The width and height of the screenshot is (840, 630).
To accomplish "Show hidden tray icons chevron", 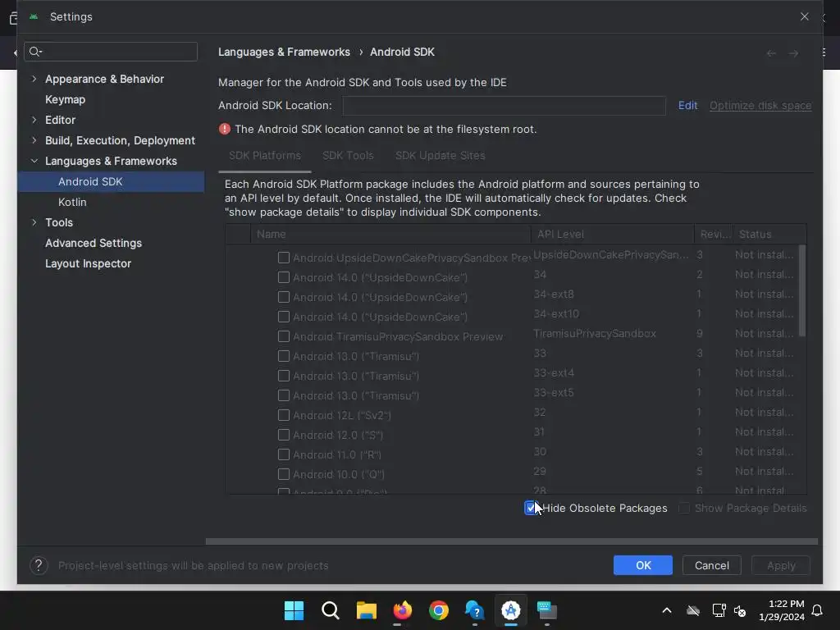I will [667, 610].
